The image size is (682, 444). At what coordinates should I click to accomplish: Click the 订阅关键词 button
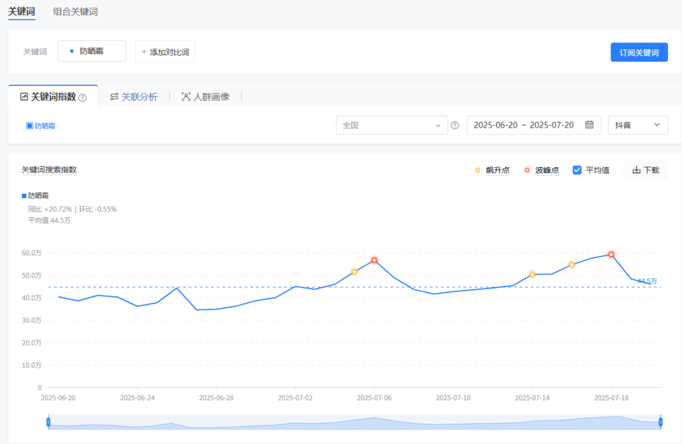[638, 52]
